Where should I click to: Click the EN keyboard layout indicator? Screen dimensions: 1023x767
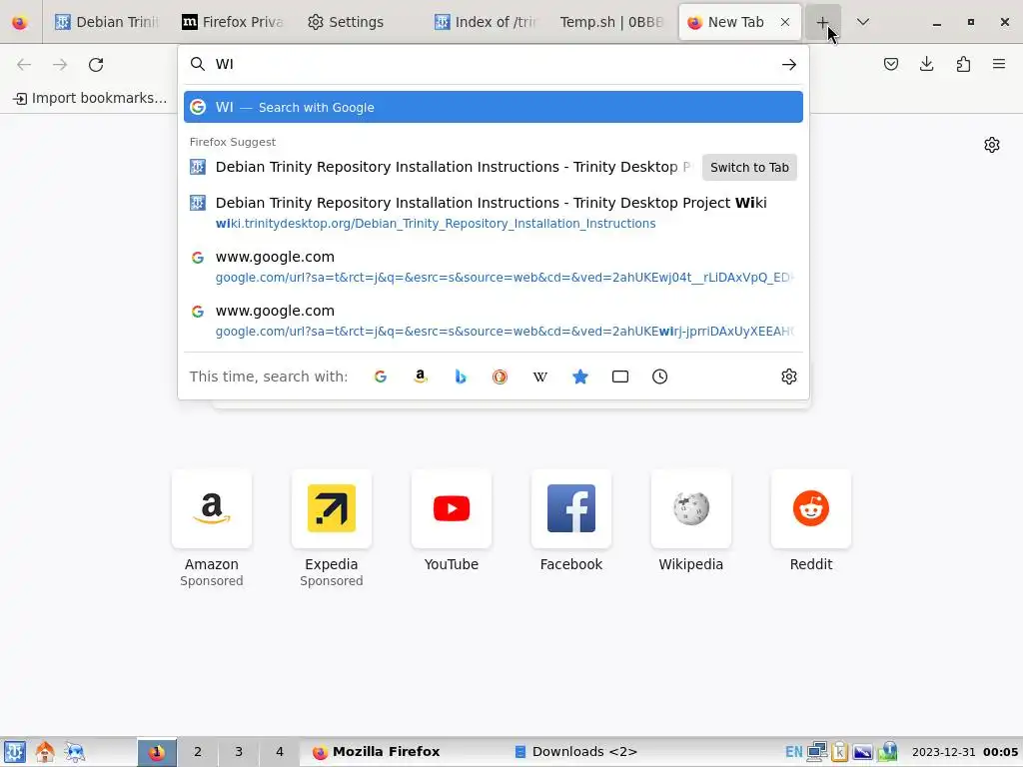pos(793,751)
